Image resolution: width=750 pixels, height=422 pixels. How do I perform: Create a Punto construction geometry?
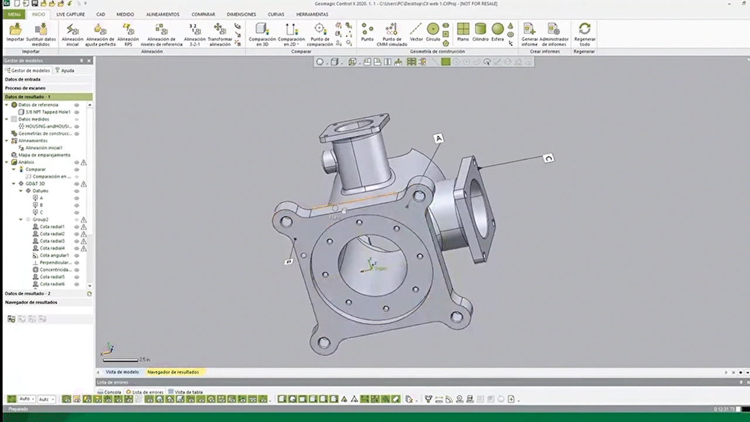click(x=367, y=32)
